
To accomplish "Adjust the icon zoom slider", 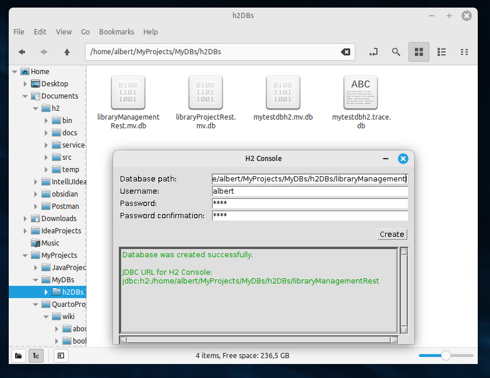I will [x=446, y=355].
